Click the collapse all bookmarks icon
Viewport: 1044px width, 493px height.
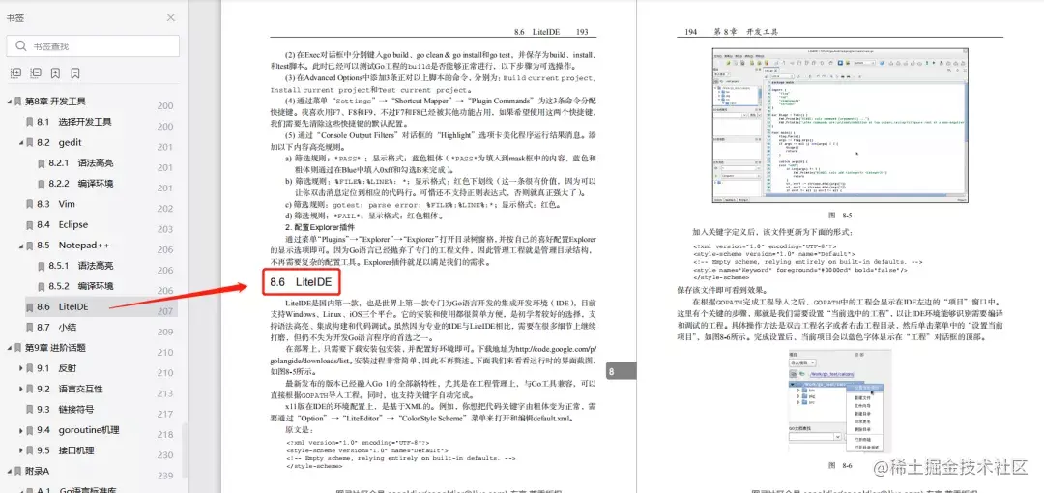(36, 73)
